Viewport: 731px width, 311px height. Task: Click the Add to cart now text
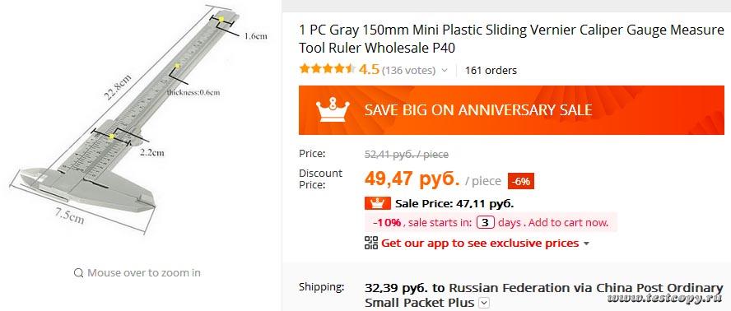569,222
